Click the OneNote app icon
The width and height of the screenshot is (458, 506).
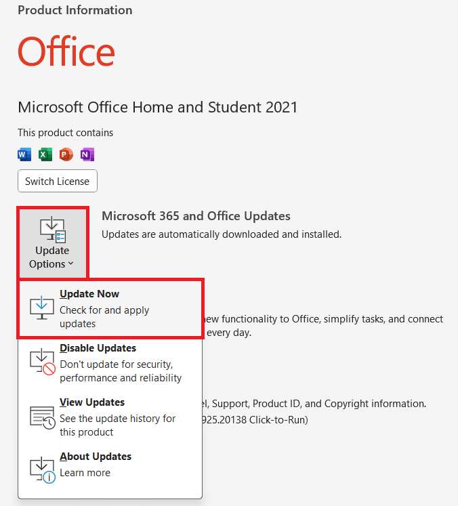pos(87,154)
